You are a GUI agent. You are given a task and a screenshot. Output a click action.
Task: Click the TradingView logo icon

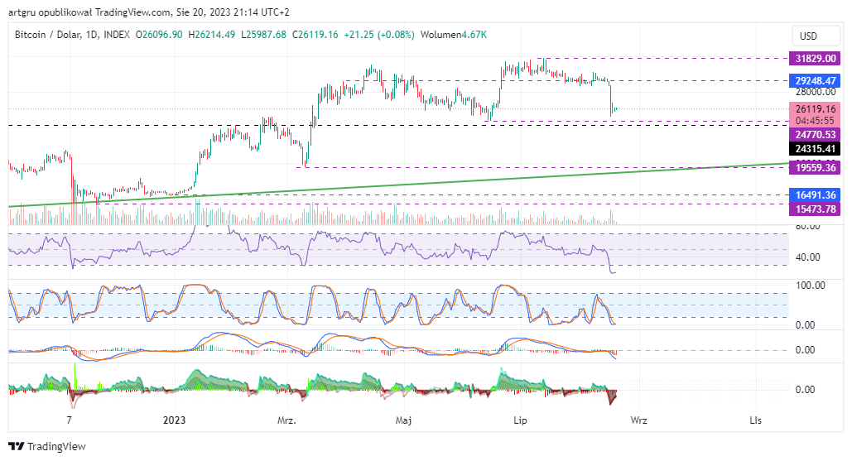click(17, 446)
